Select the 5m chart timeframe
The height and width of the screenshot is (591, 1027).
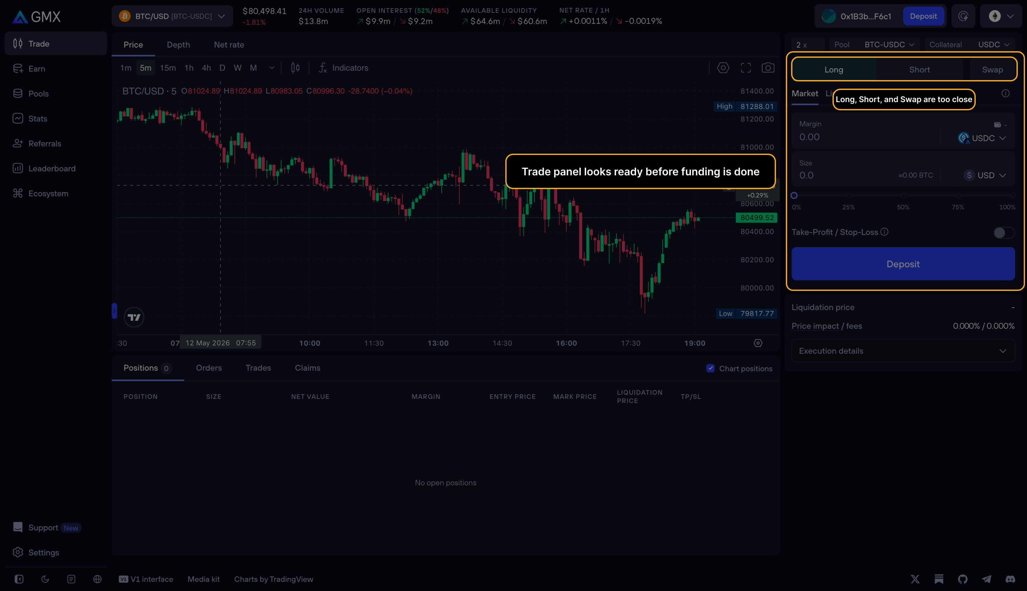146,68
